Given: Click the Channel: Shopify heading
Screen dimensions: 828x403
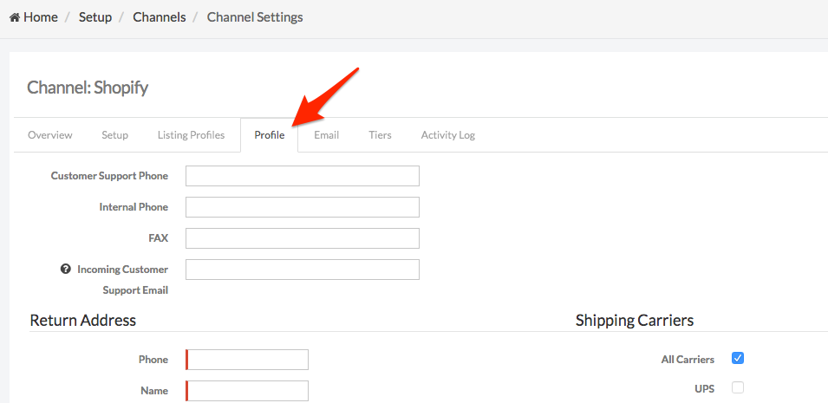Looking at the screenshot, I should point(88,88).
